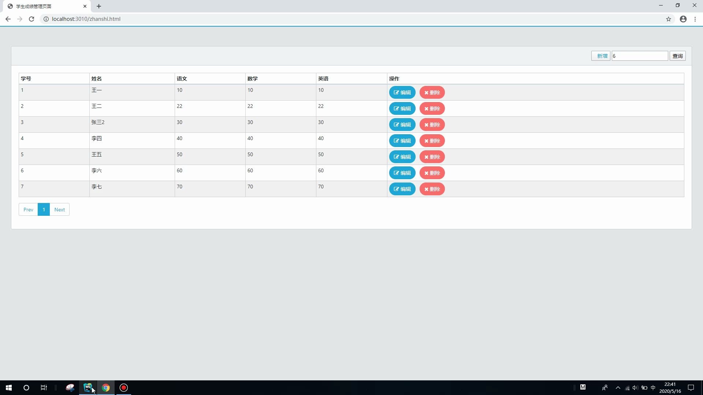The height and width of the screenshot is (395, 703).
Task: Reload the page with the refresh icon
Action: [x=31, y=19]
